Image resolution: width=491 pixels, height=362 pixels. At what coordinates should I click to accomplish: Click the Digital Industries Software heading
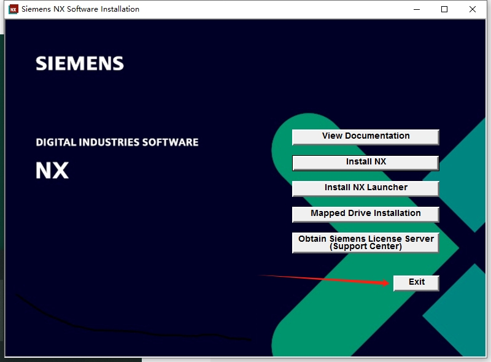[x=117, y=142]
